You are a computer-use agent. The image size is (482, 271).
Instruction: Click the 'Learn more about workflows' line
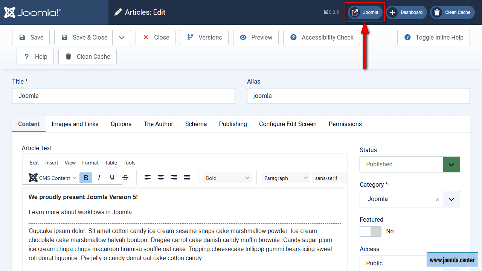point(81,212)
